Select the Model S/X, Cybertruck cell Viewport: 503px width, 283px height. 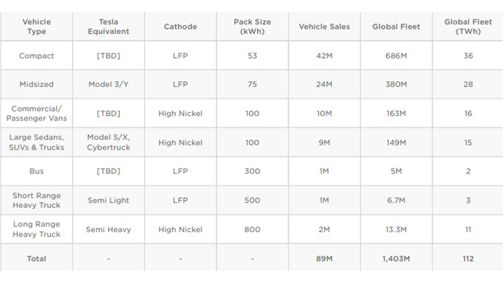click(108, 142)
